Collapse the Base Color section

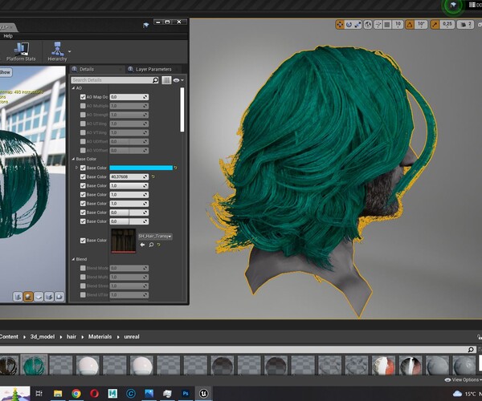73,159
